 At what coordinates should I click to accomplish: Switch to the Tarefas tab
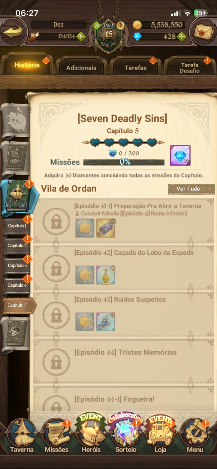[x=135, y=68]
